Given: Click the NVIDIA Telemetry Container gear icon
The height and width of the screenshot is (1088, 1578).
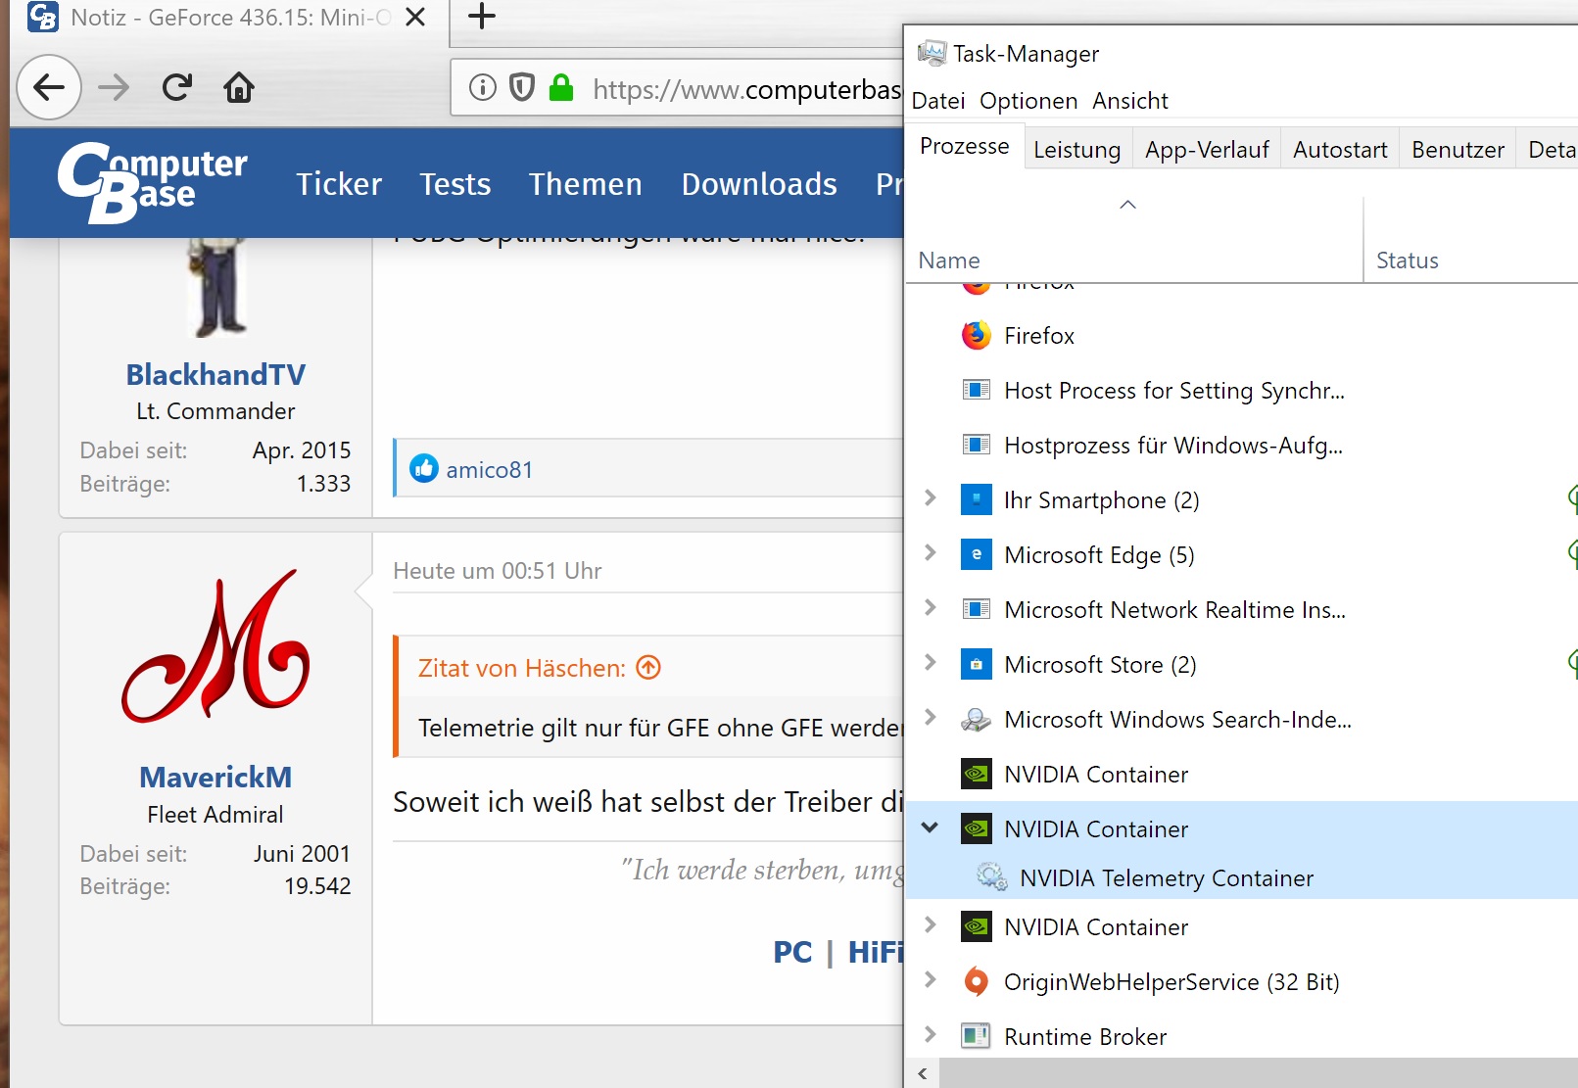Looking at the screenshot, I should (992, 877).
